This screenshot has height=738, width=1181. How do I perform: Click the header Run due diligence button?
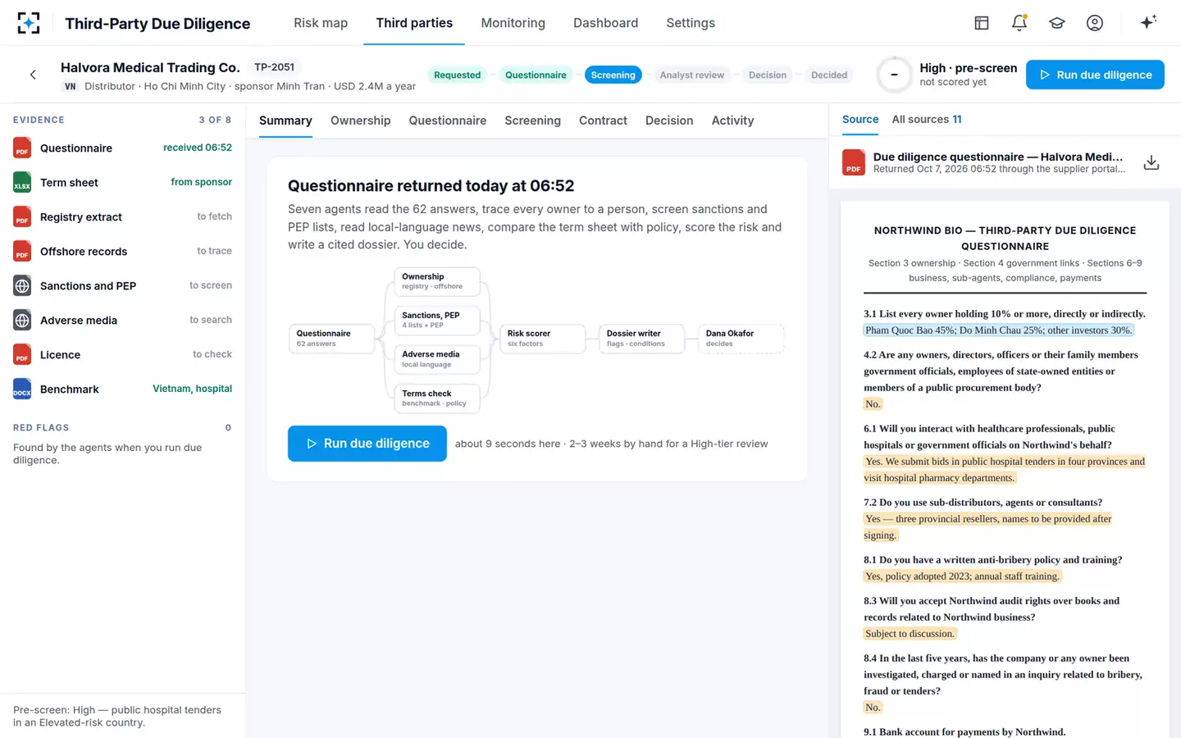(1095, 75)
